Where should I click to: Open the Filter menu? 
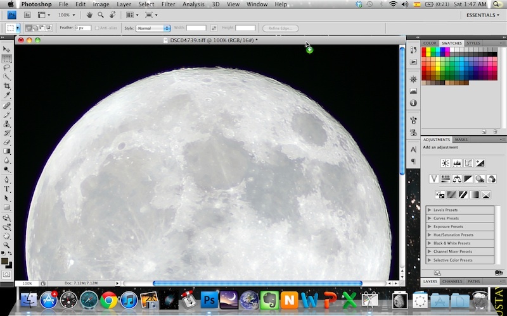click(168, 4)
